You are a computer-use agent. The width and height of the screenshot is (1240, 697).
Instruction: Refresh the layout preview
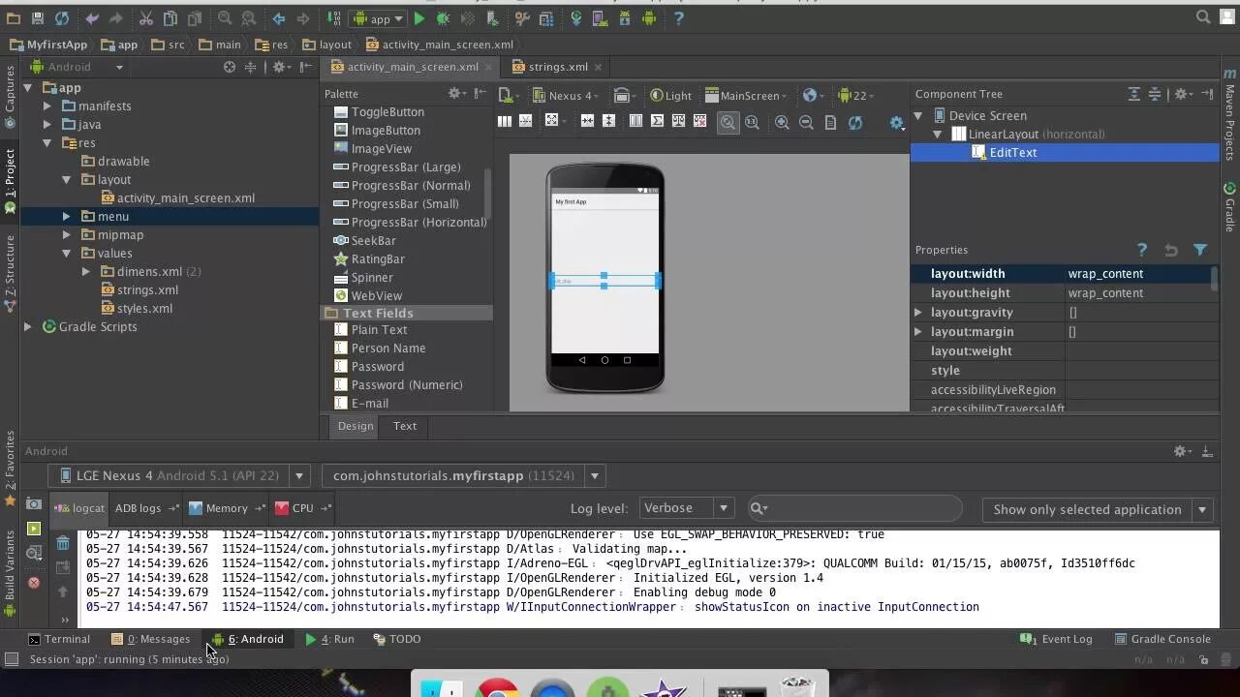[x=855, y=122]
